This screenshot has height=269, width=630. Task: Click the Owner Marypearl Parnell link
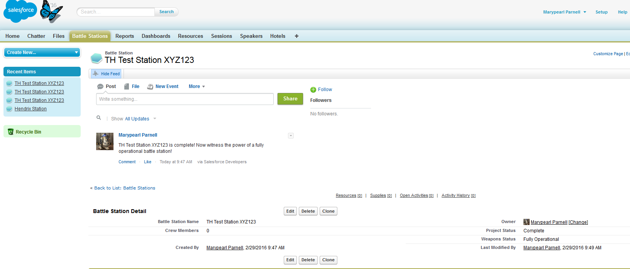click(549, 222)
